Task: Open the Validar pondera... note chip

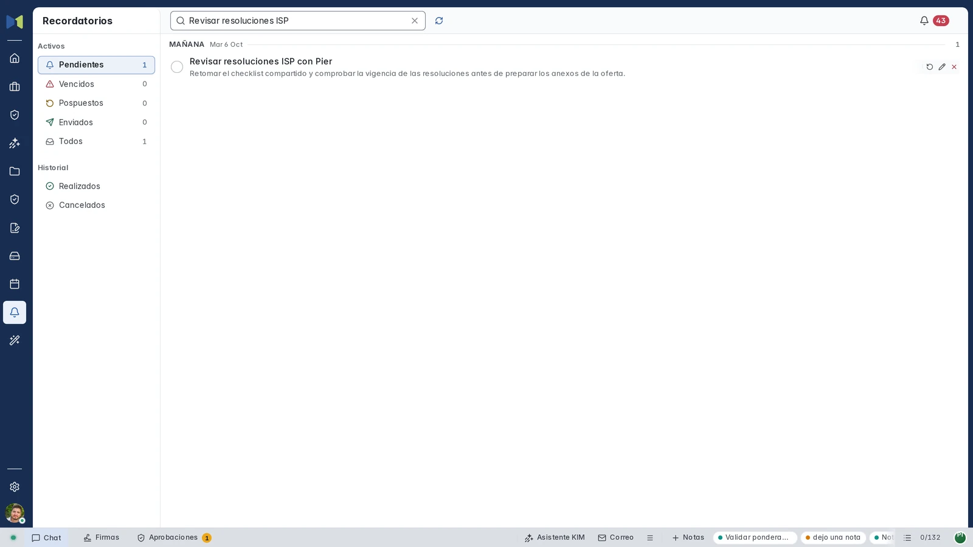Action: 755,538
